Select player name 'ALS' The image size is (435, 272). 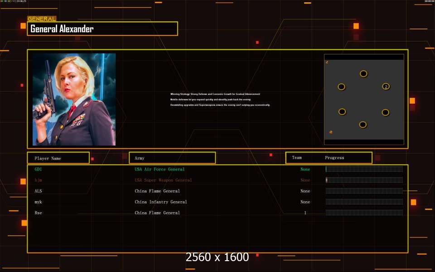(x=38, y=191)
